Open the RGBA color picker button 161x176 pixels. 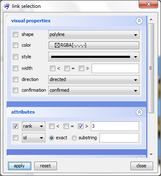[94, 45]
